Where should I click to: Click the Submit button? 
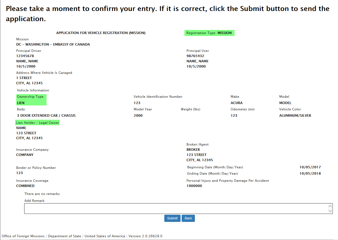(172, 218)
